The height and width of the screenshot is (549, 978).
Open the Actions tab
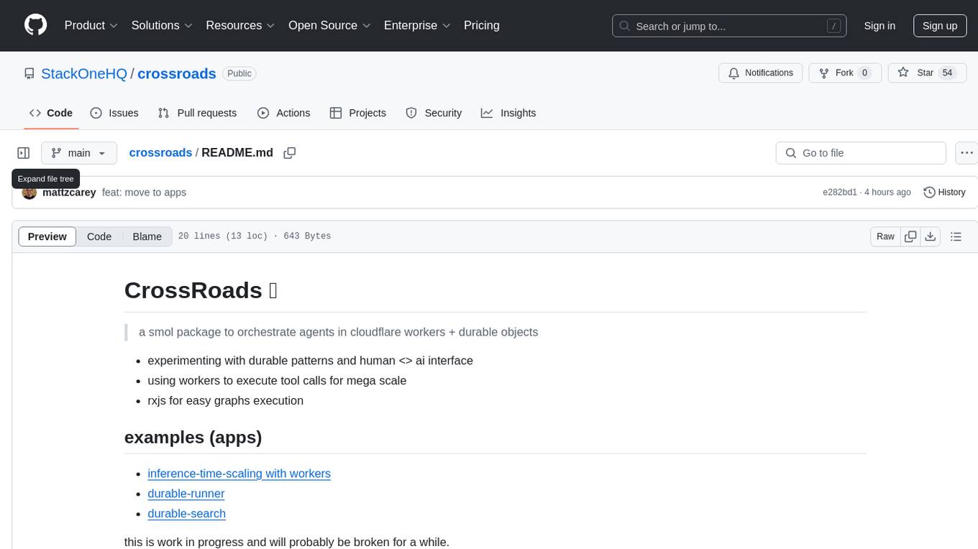tap(283, 113)
